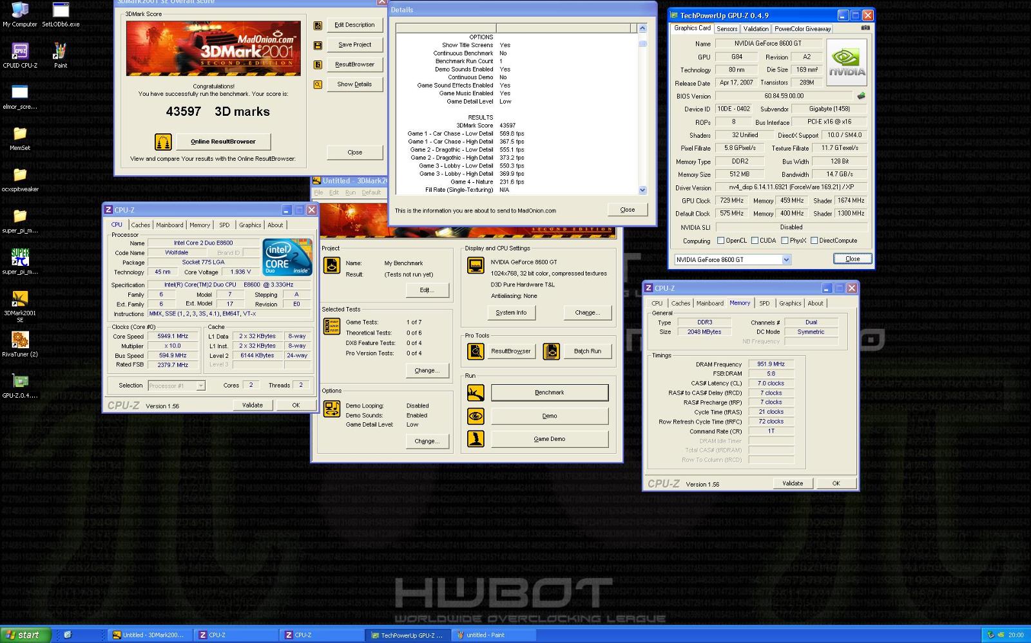Image resolution: width=1031 pixels, height=643 pixels.
Task: Switch to Sensors tab in GPU-Z
Action: coord(727,29)
